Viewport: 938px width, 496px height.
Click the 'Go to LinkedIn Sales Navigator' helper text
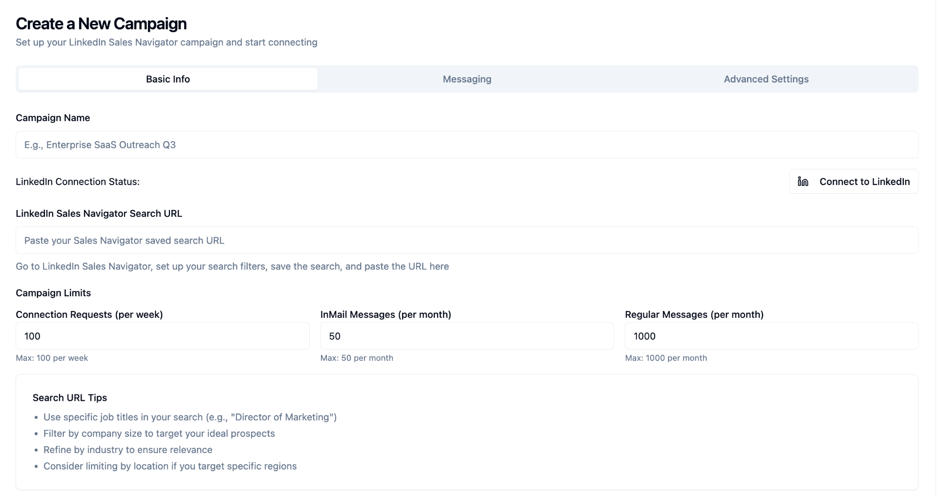click(x=232, y=267)
